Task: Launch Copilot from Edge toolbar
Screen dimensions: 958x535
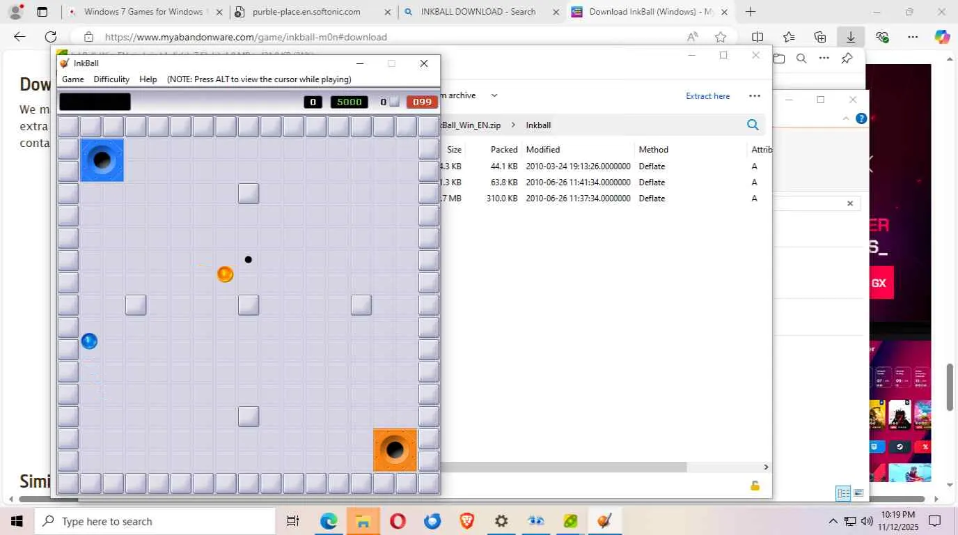Action: [942, 37]
